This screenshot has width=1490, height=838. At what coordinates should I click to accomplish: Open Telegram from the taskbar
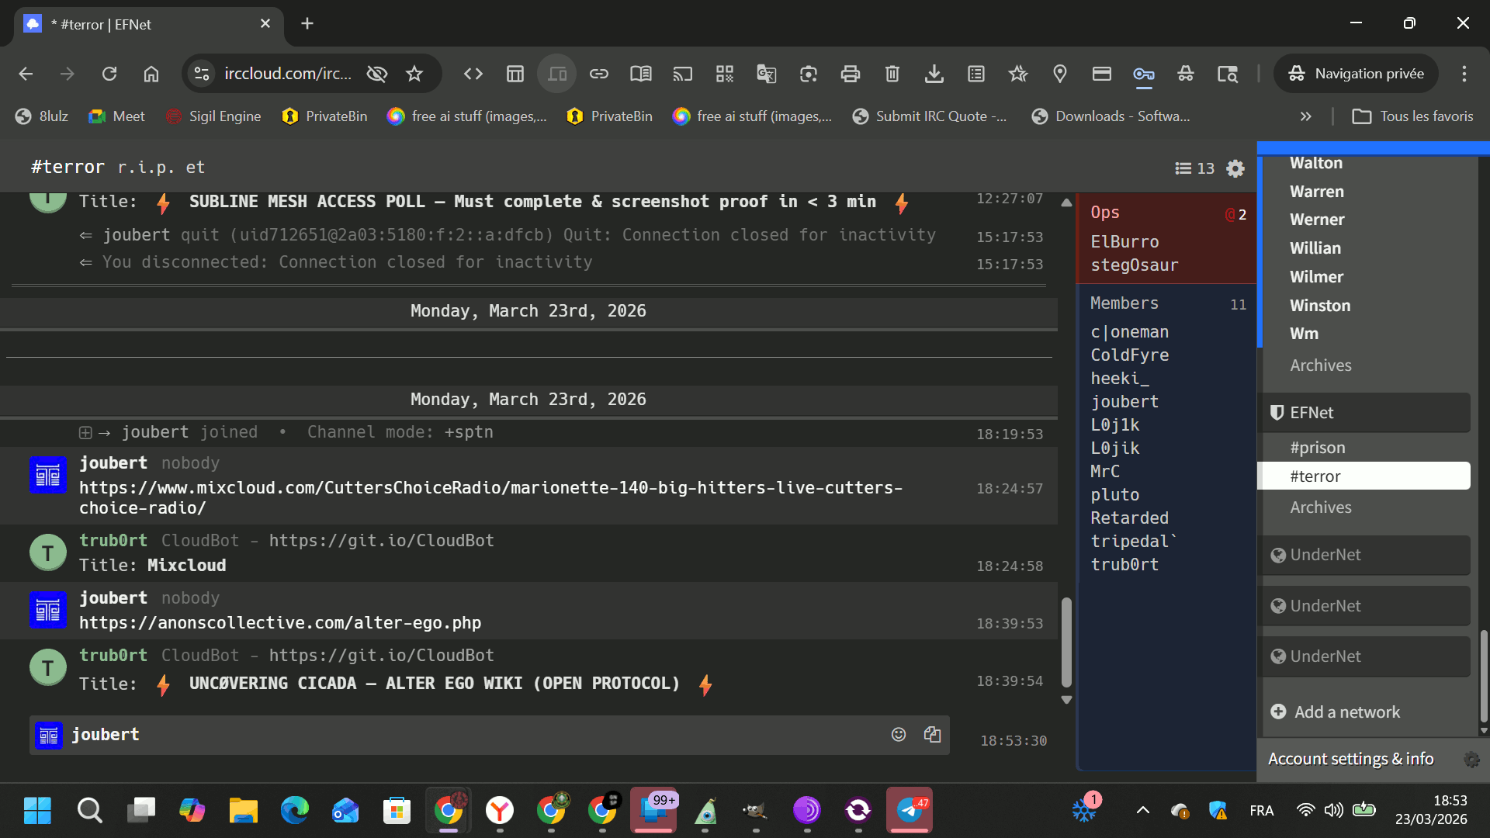(x=910, y=811)
